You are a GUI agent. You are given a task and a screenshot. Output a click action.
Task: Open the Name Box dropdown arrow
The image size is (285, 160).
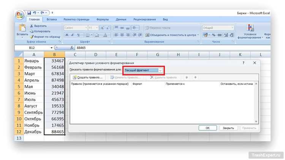(x=51, y=48)
